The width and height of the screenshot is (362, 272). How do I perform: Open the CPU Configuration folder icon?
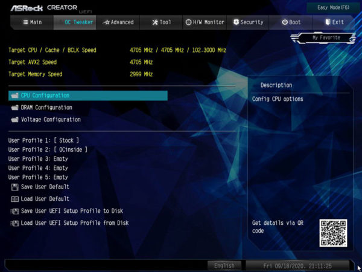14,96
